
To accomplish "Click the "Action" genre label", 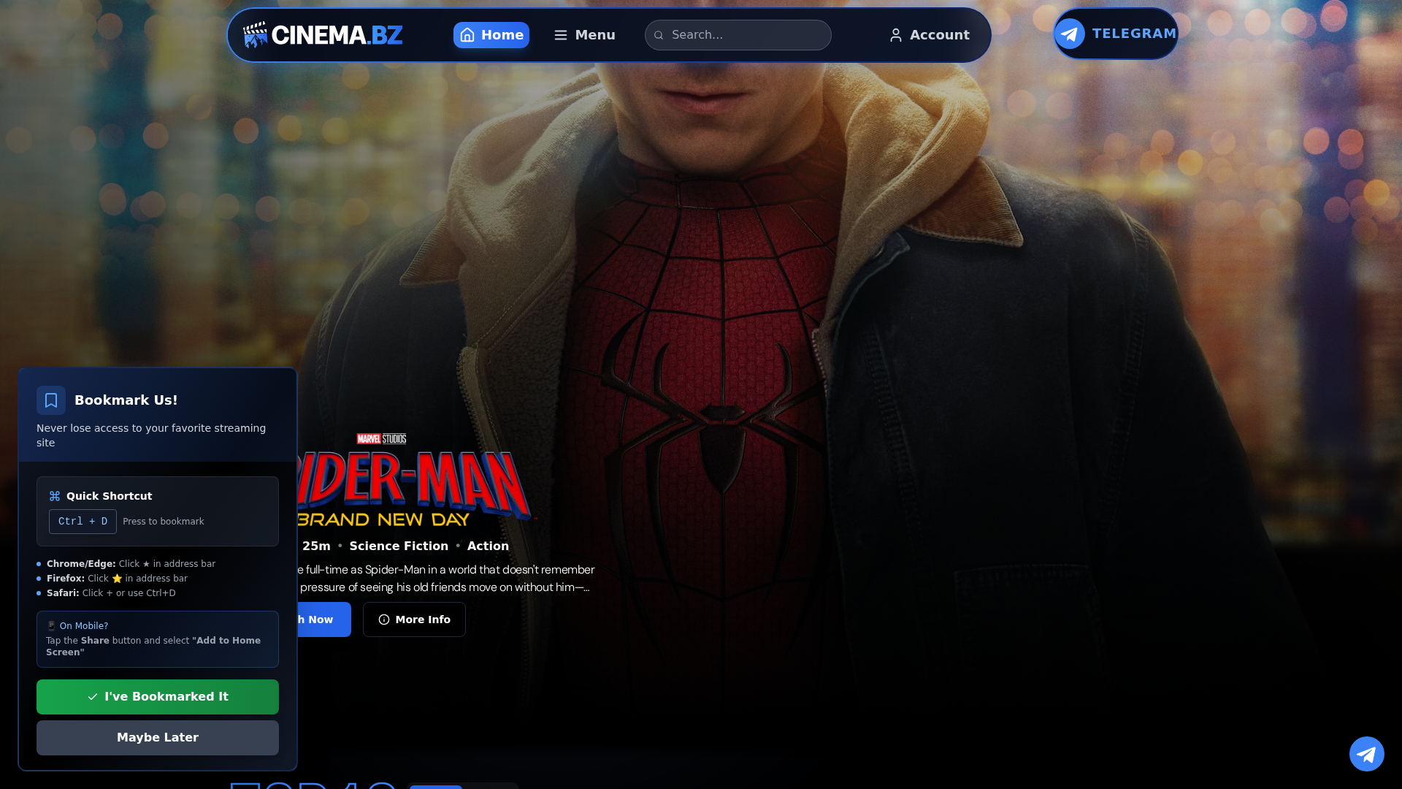I will click(488, 546).
